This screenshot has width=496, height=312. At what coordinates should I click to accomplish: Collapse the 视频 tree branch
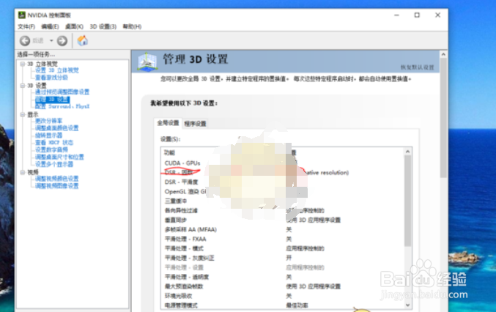(23, 172)
